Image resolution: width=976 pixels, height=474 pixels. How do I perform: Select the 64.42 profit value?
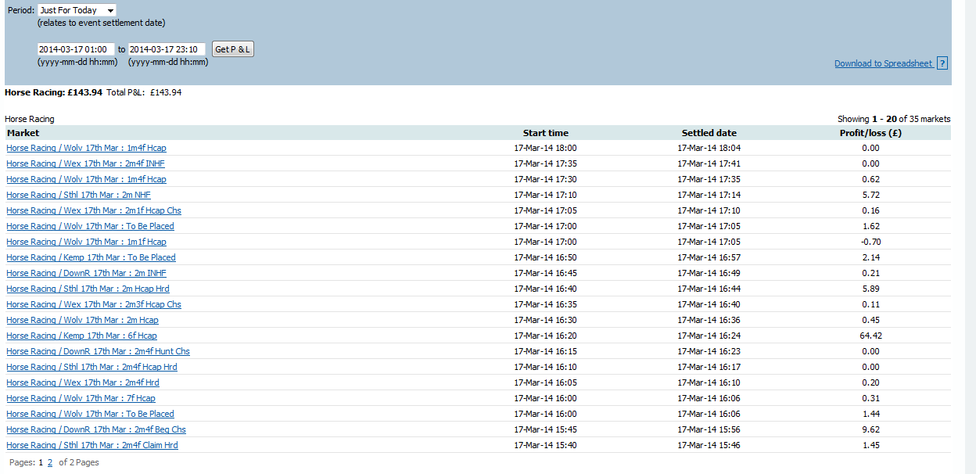(x=870, y=336)
